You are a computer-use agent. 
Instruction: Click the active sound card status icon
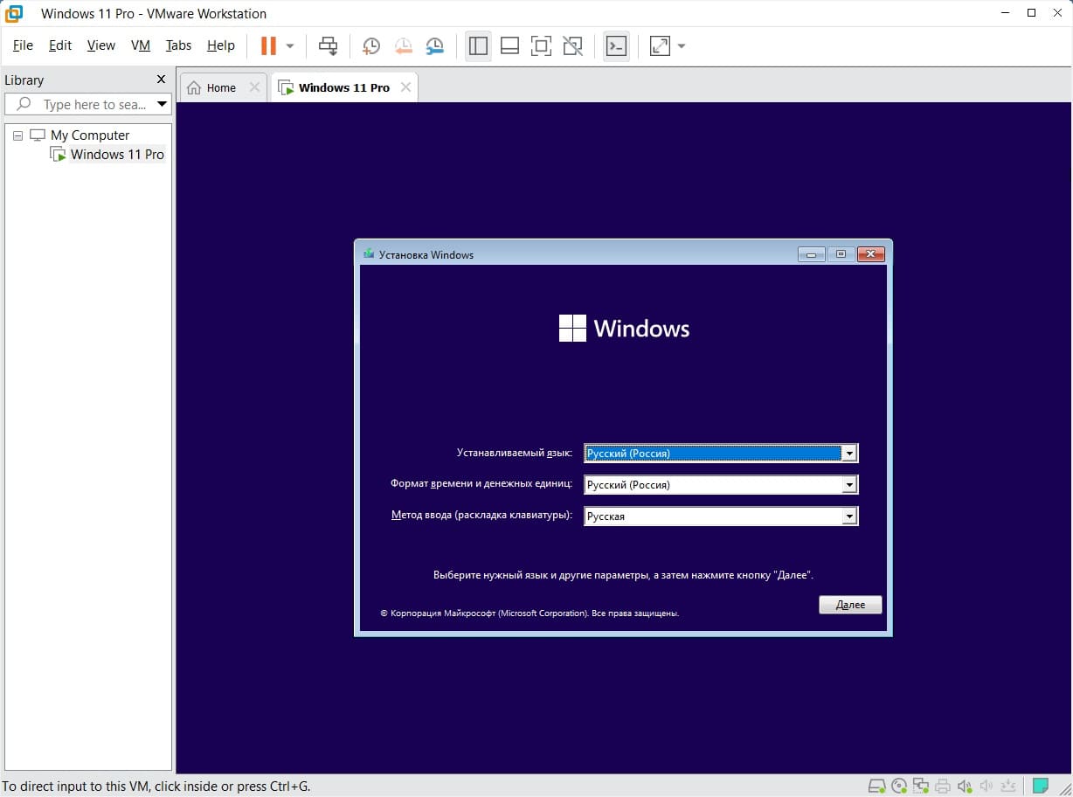click(965, 786)
